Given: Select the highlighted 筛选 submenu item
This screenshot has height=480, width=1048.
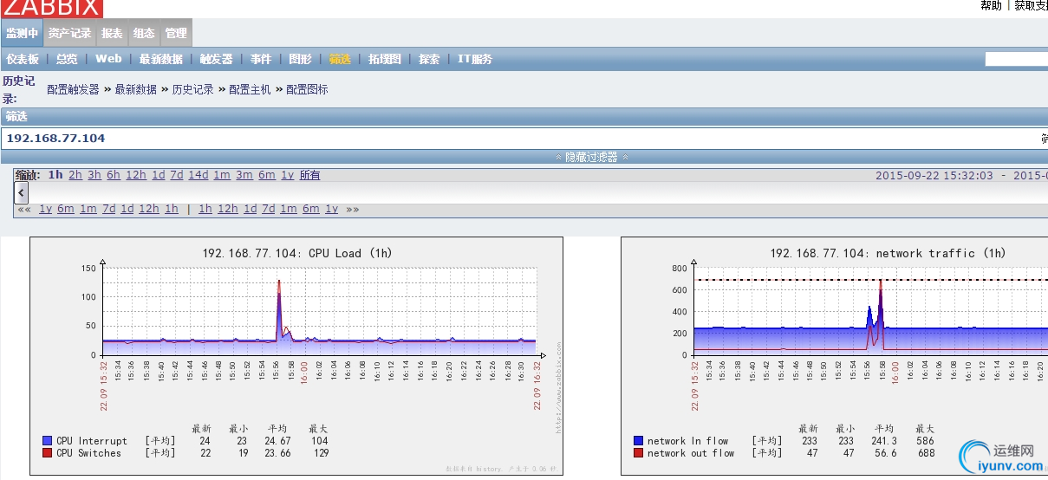Looking at the screenshot, I should [x=340, y=59].
